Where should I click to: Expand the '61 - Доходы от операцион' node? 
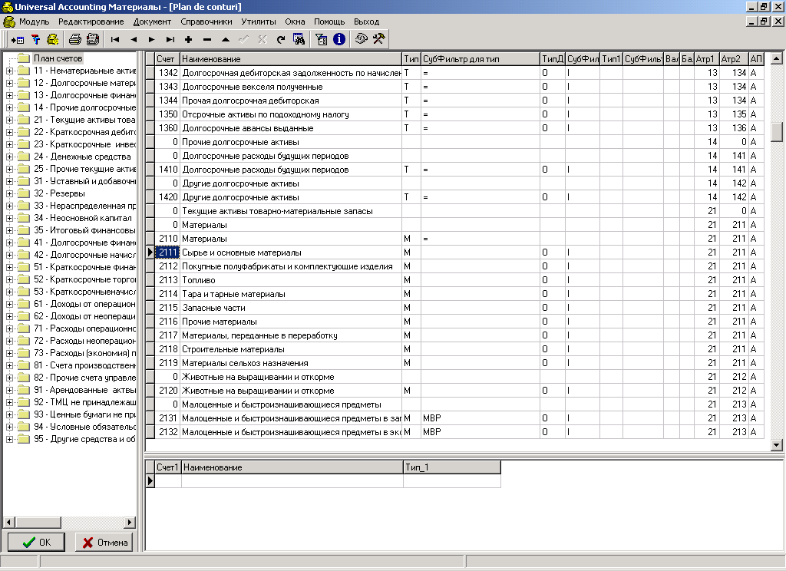[x=9, y=304]
